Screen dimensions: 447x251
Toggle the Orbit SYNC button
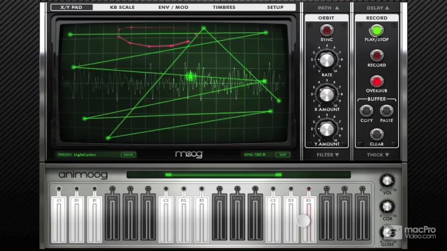(x=327, y=30)
